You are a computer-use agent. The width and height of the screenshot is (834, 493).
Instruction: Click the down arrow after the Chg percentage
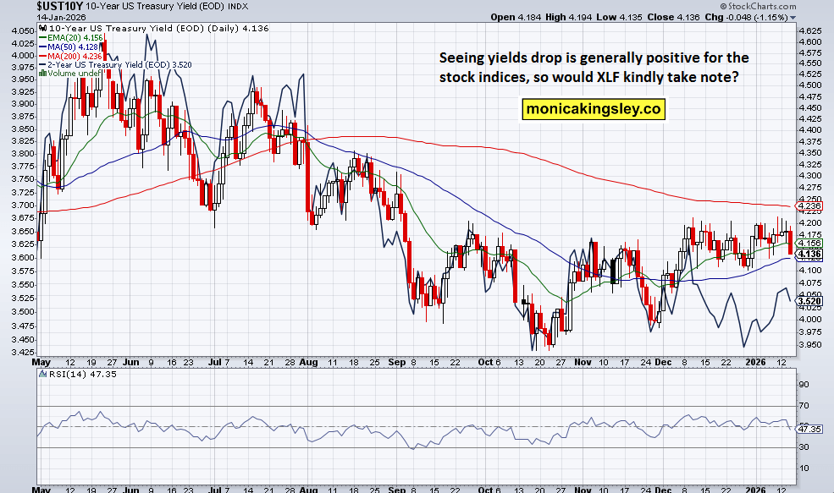tap(793, 18)
